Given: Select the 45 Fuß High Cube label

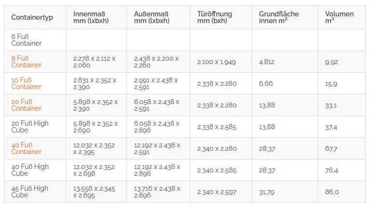Looking at the screenshot, I should pos(30,192).
